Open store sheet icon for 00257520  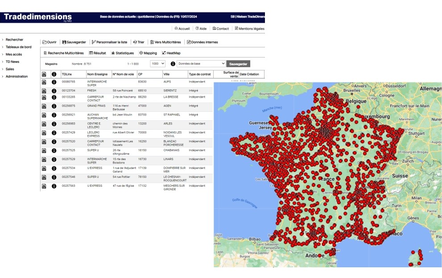[44, 142]
